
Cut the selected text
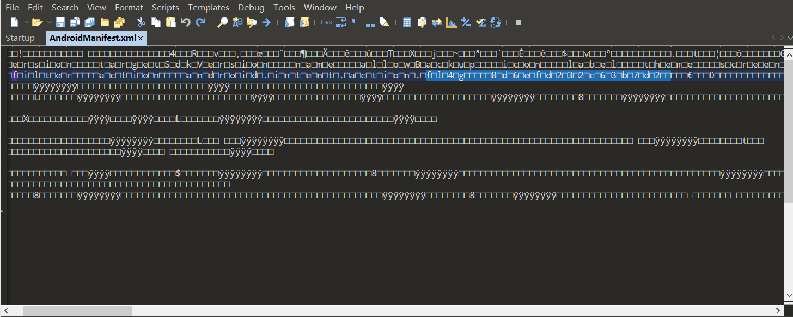click(141, 22)
